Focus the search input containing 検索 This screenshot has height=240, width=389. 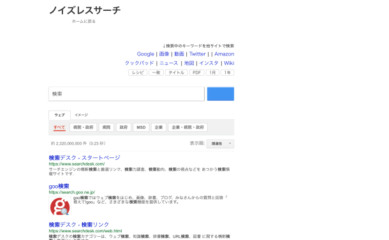126,94
